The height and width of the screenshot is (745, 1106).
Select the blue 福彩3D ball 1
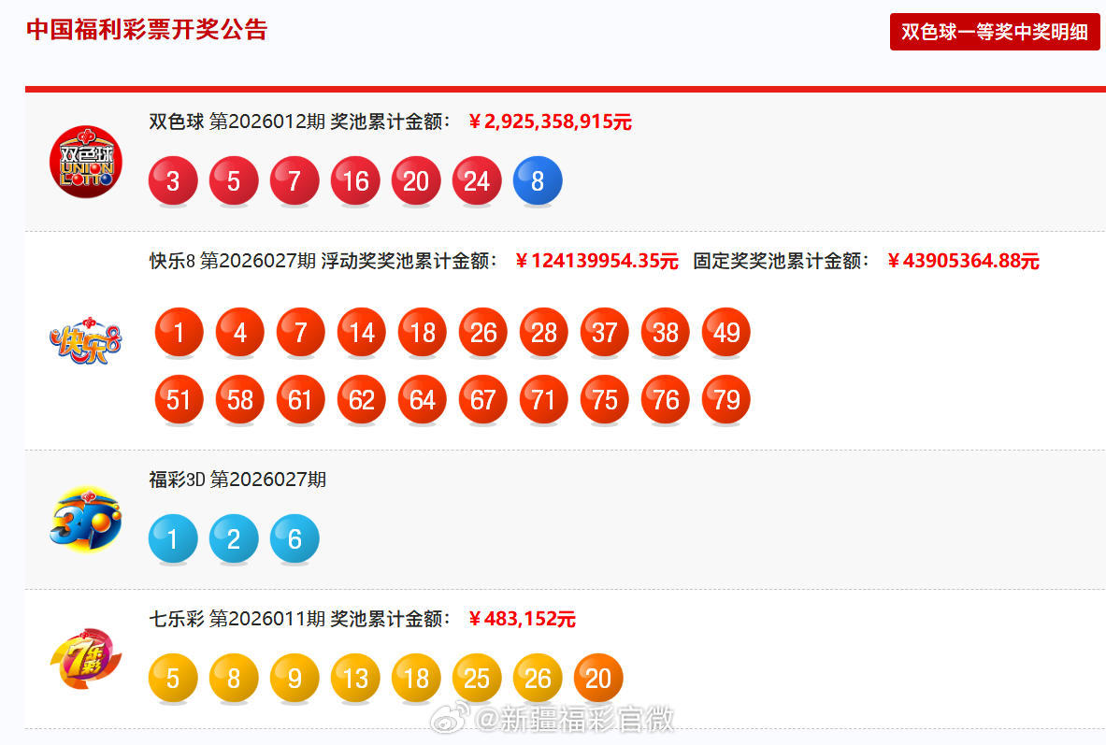(x=173, y=539)
